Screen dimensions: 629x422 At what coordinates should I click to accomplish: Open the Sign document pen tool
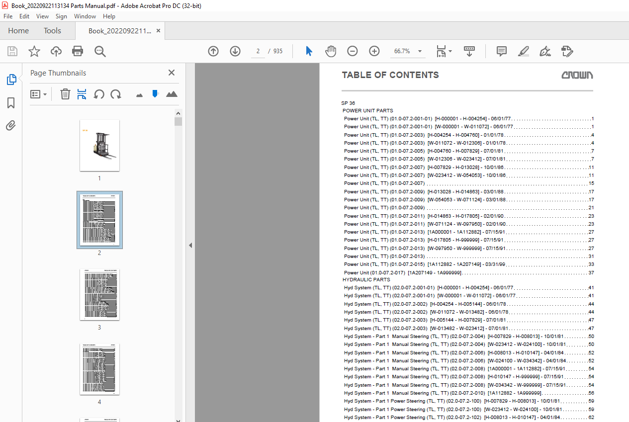click(x=545, y=51)
